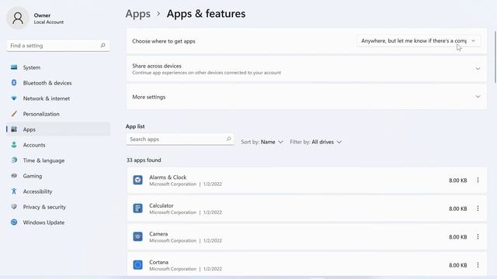The image size is (497, 279).
Task: Click the Accounts person icon in sidebar
Action: [x=14, y=145]
